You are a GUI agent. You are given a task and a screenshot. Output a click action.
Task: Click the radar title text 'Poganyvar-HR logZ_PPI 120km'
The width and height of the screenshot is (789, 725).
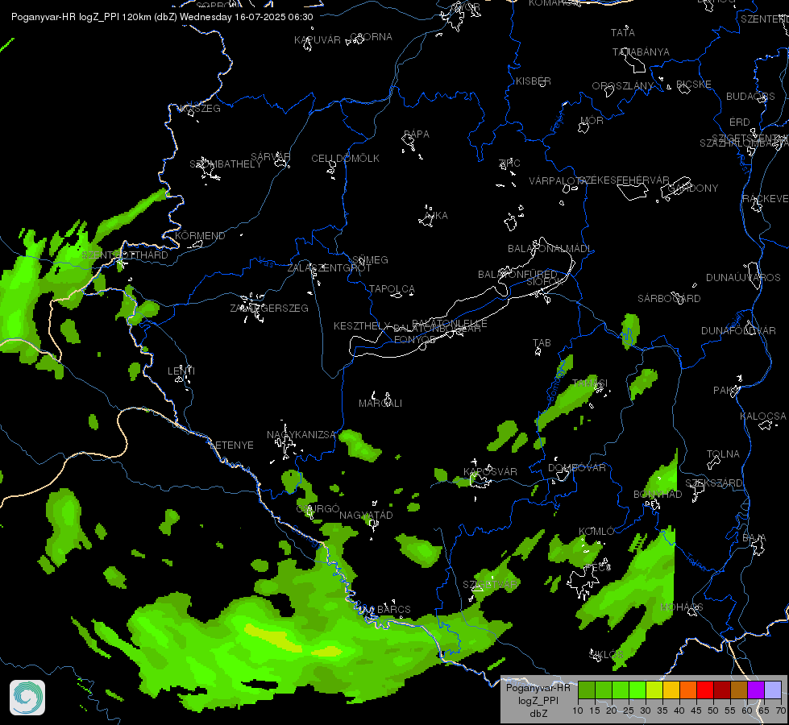[x=80, y=17]
